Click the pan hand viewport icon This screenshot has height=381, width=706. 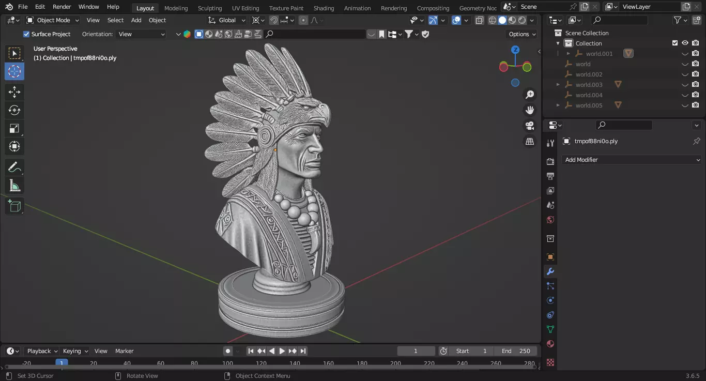click(530, 110)
